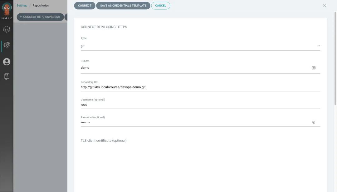Click the Argo CD octopus logo

click(x=7, y=9)
